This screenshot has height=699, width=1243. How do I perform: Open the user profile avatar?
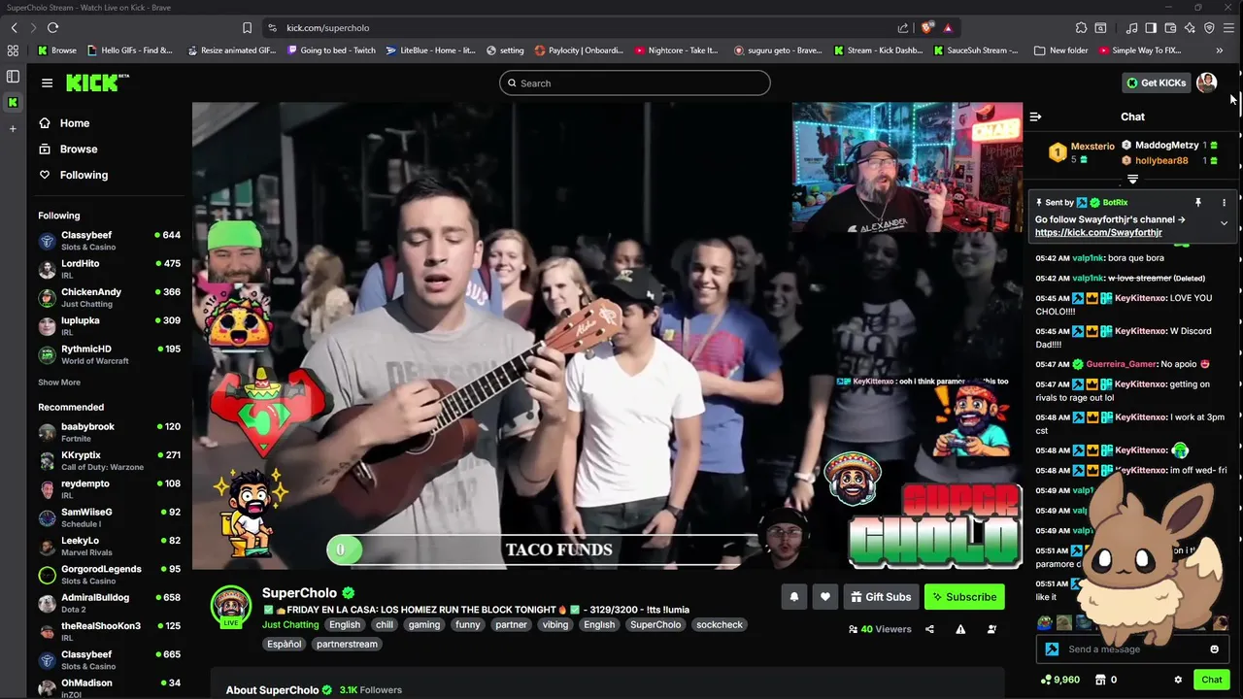pos(1206,83)
